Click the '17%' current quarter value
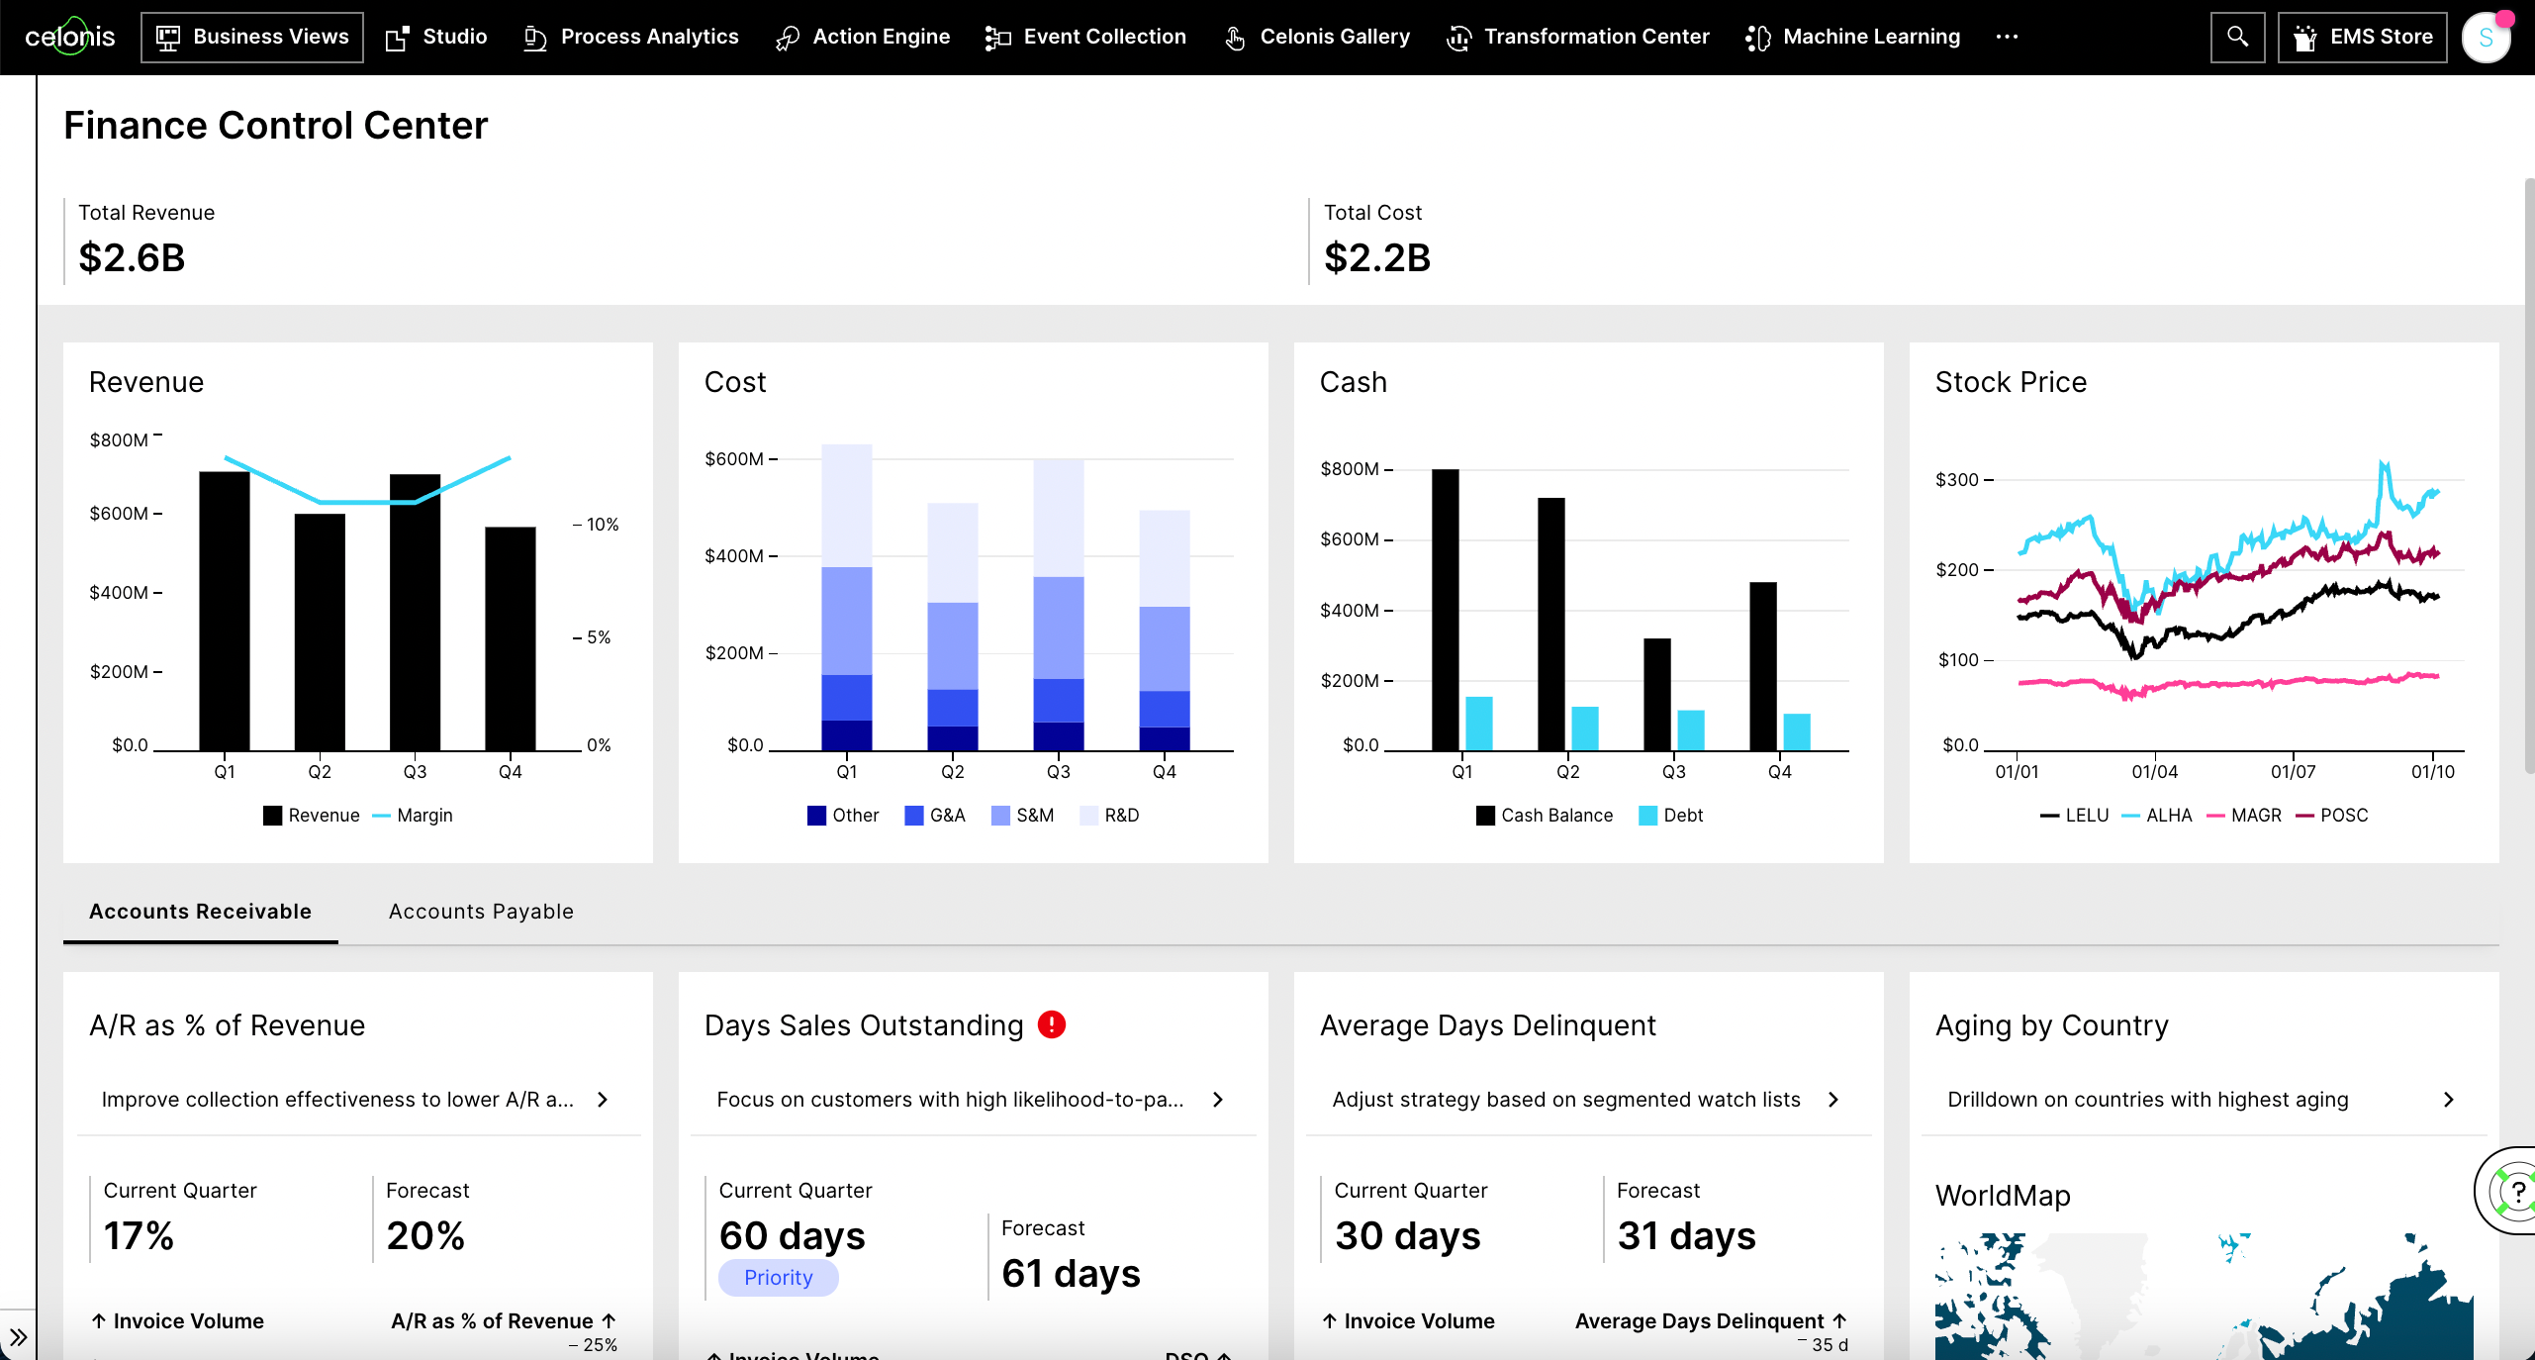This screenshot has height=1360, width=2535. [140, 1236]
